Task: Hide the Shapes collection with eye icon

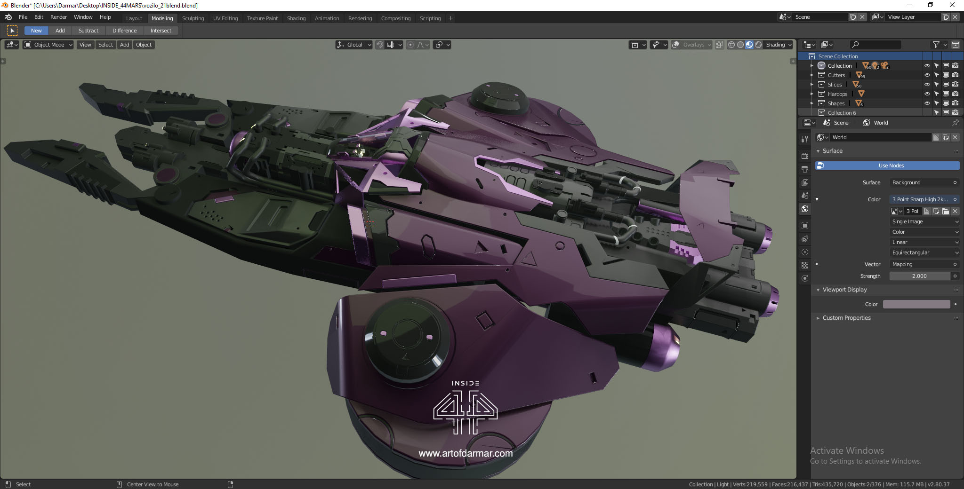Action: 927,103
